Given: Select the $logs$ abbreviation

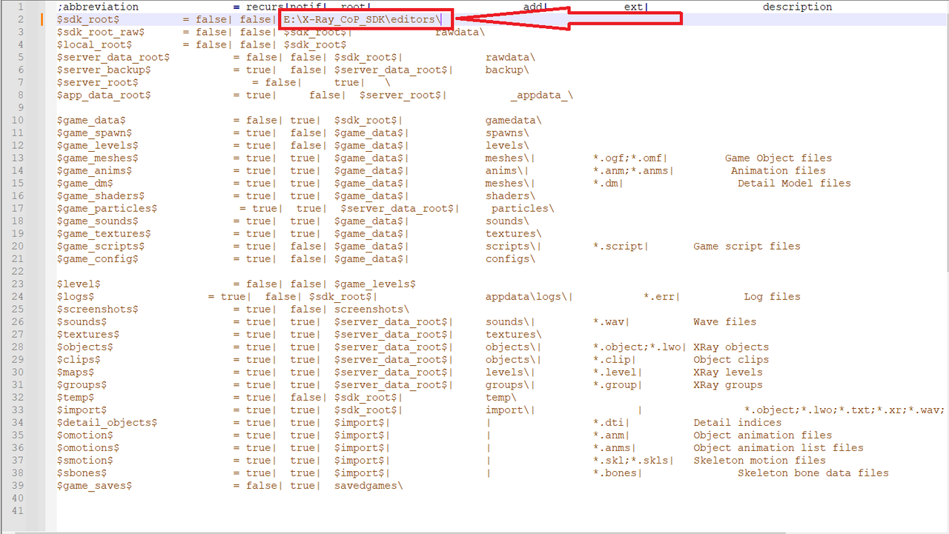Looking at the screenshot, I should tap(76, 296).
